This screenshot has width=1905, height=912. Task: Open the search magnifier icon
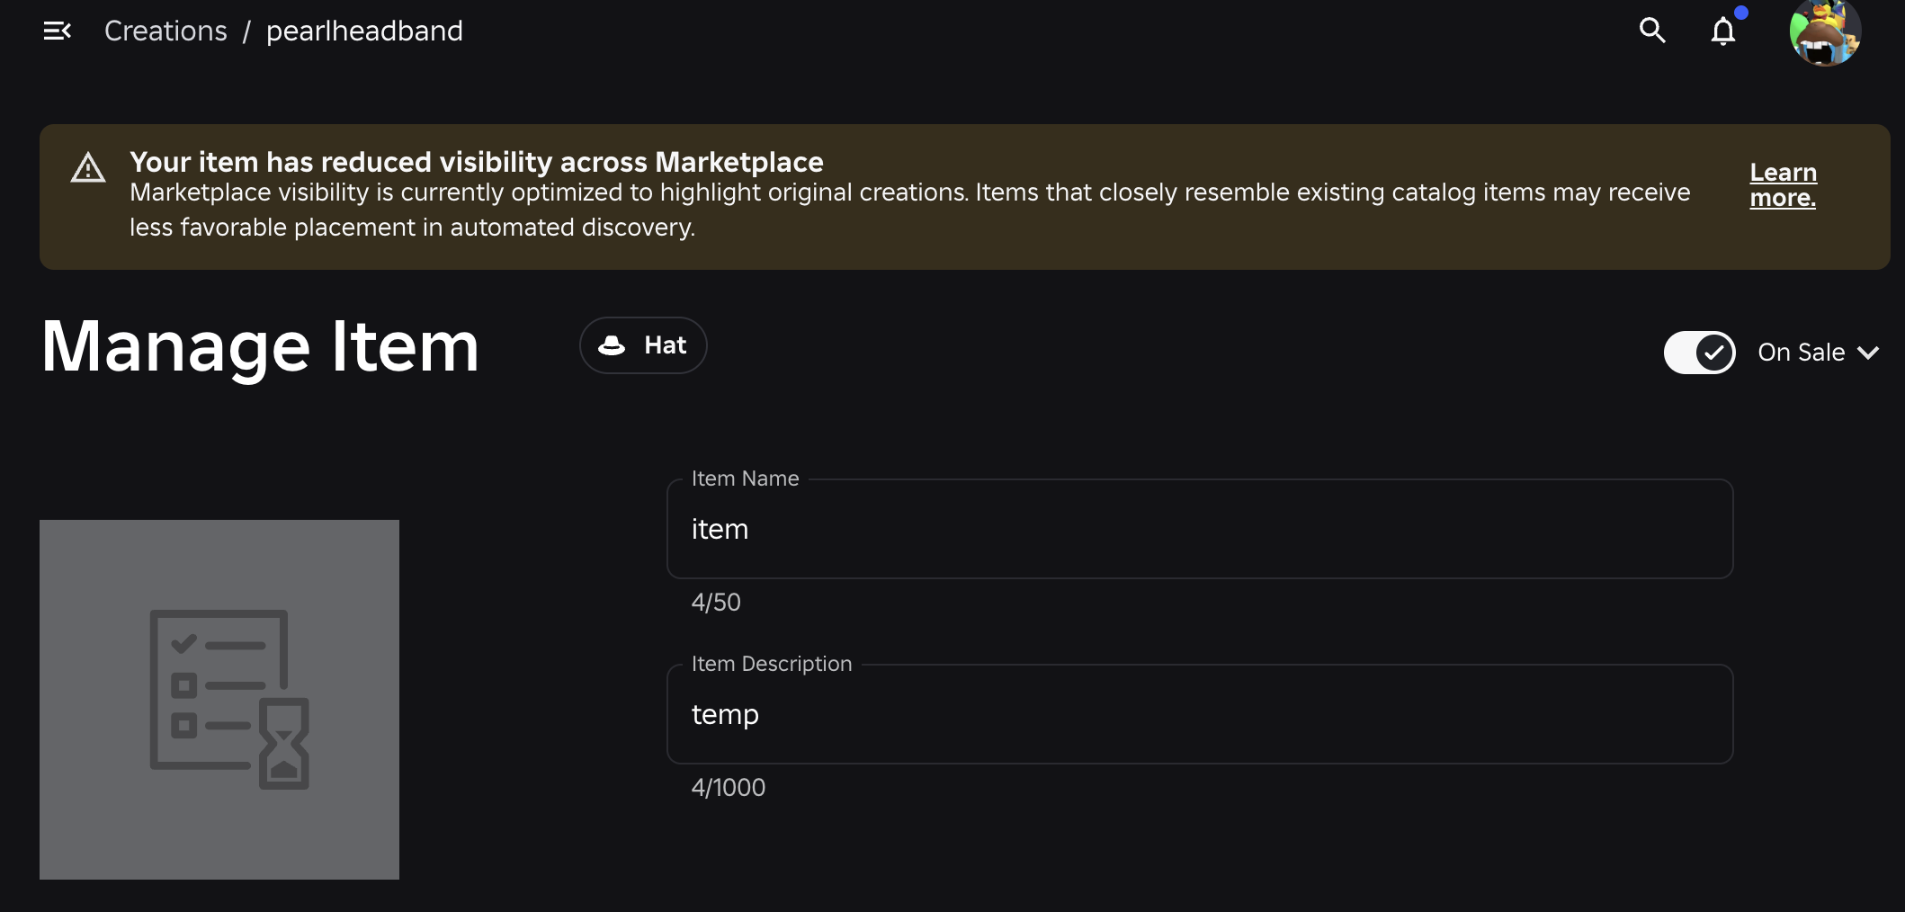1652,31
